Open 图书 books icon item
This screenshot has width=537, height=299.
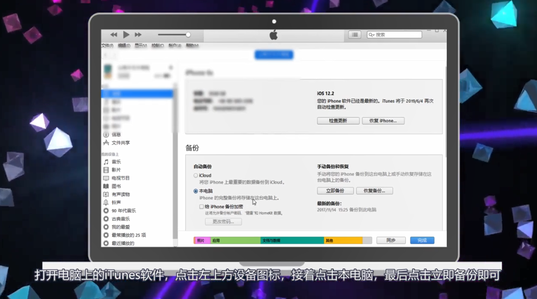tap(106, 187)
